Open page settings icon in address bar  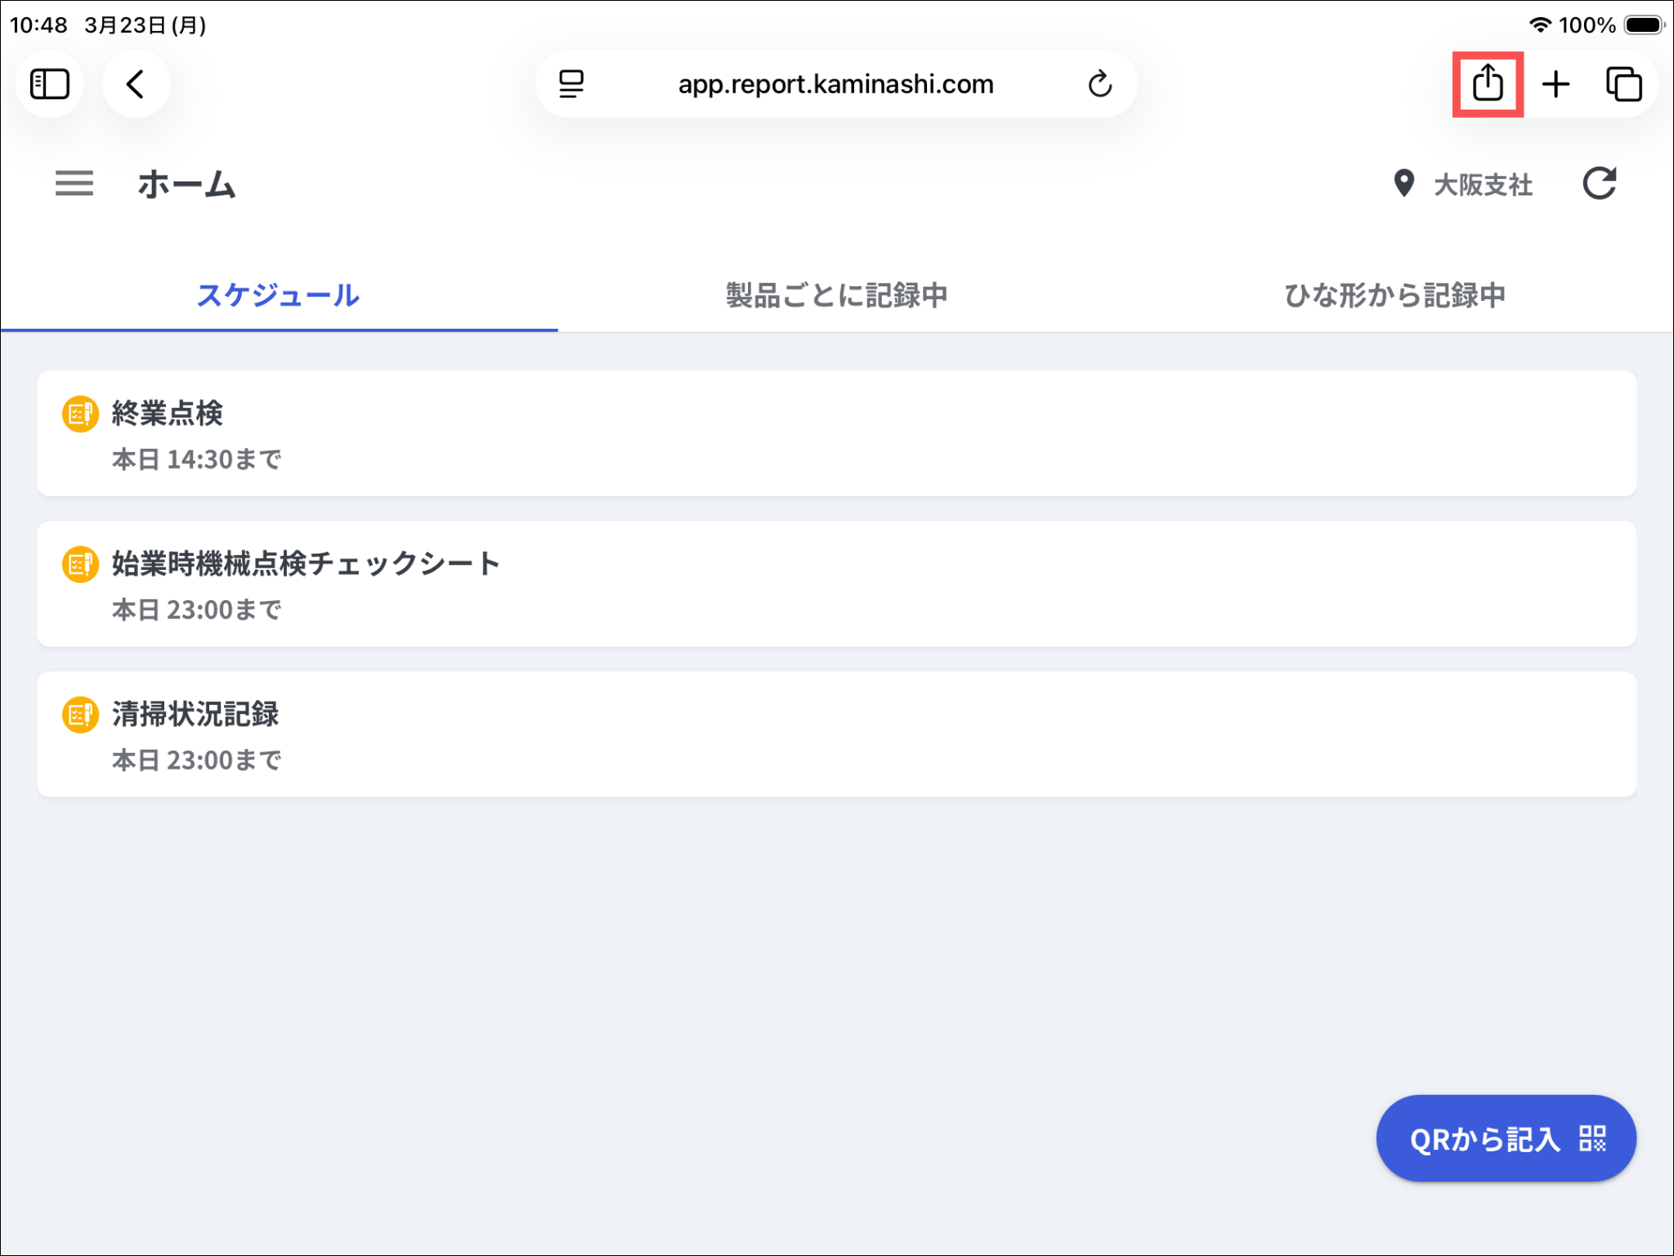pos(571,83)
